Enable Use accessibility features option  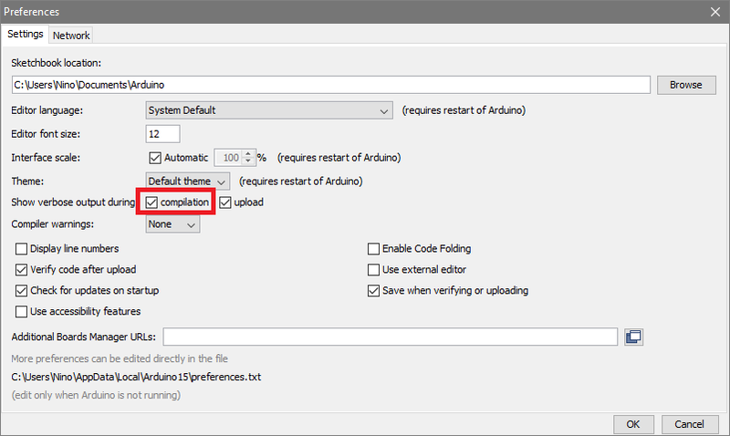pyautogui.click(x=22, y=312)
